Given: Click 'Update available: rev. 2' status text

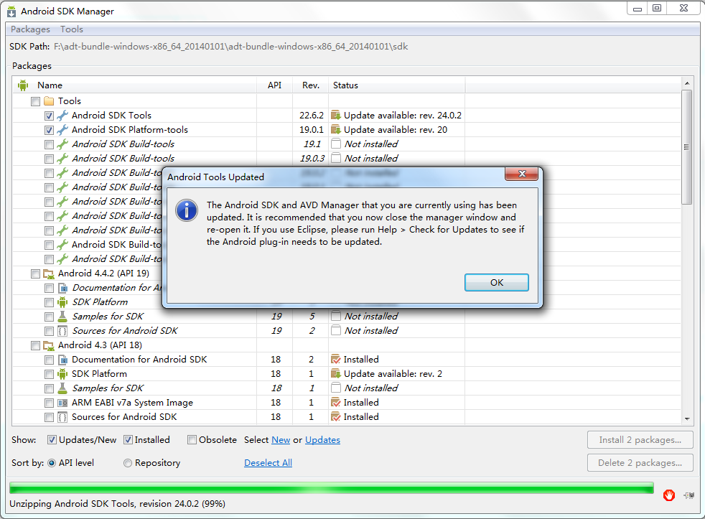Looking at the screenshot, I should [x=393, y=374].
